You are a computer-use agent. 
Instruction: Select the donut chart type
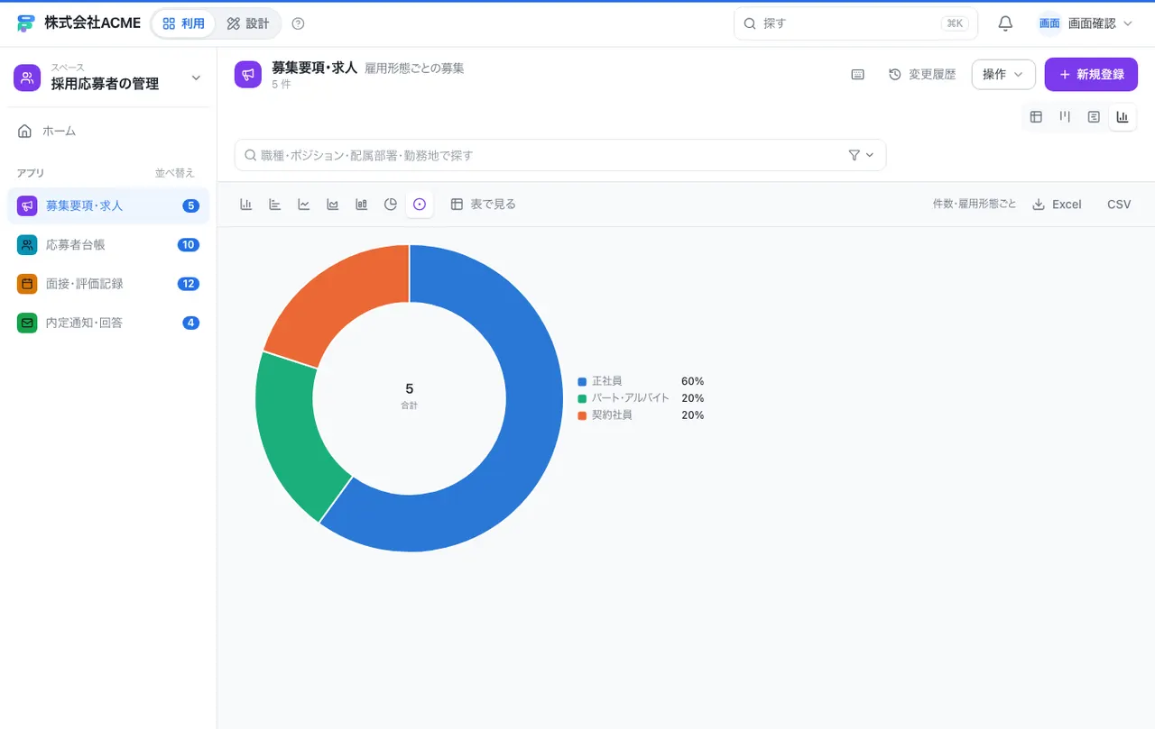click(x=419, y=205)
